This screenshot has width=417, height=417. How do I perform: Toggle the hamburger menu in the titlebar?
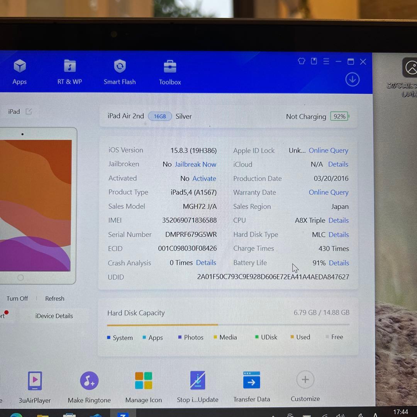326,61
